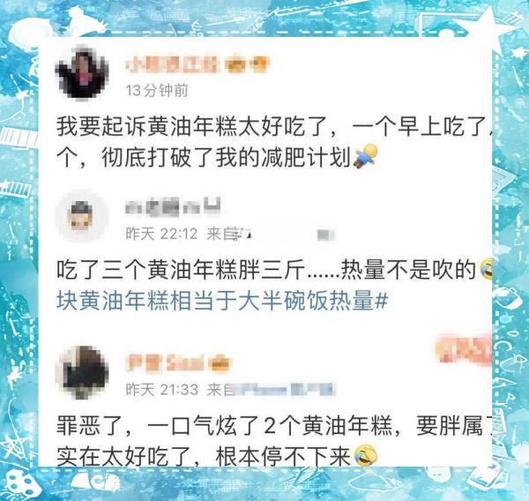Open the third poster's dark avatar

tap(83, 373)
